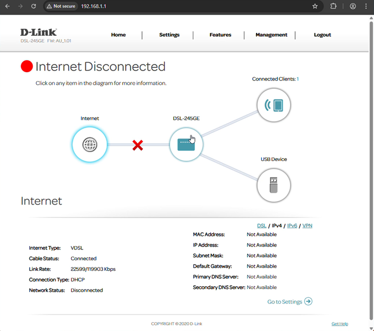This screenshot has width=374, height=331.
Task: Bookmark this page with star icon
Action: point(315,6)
